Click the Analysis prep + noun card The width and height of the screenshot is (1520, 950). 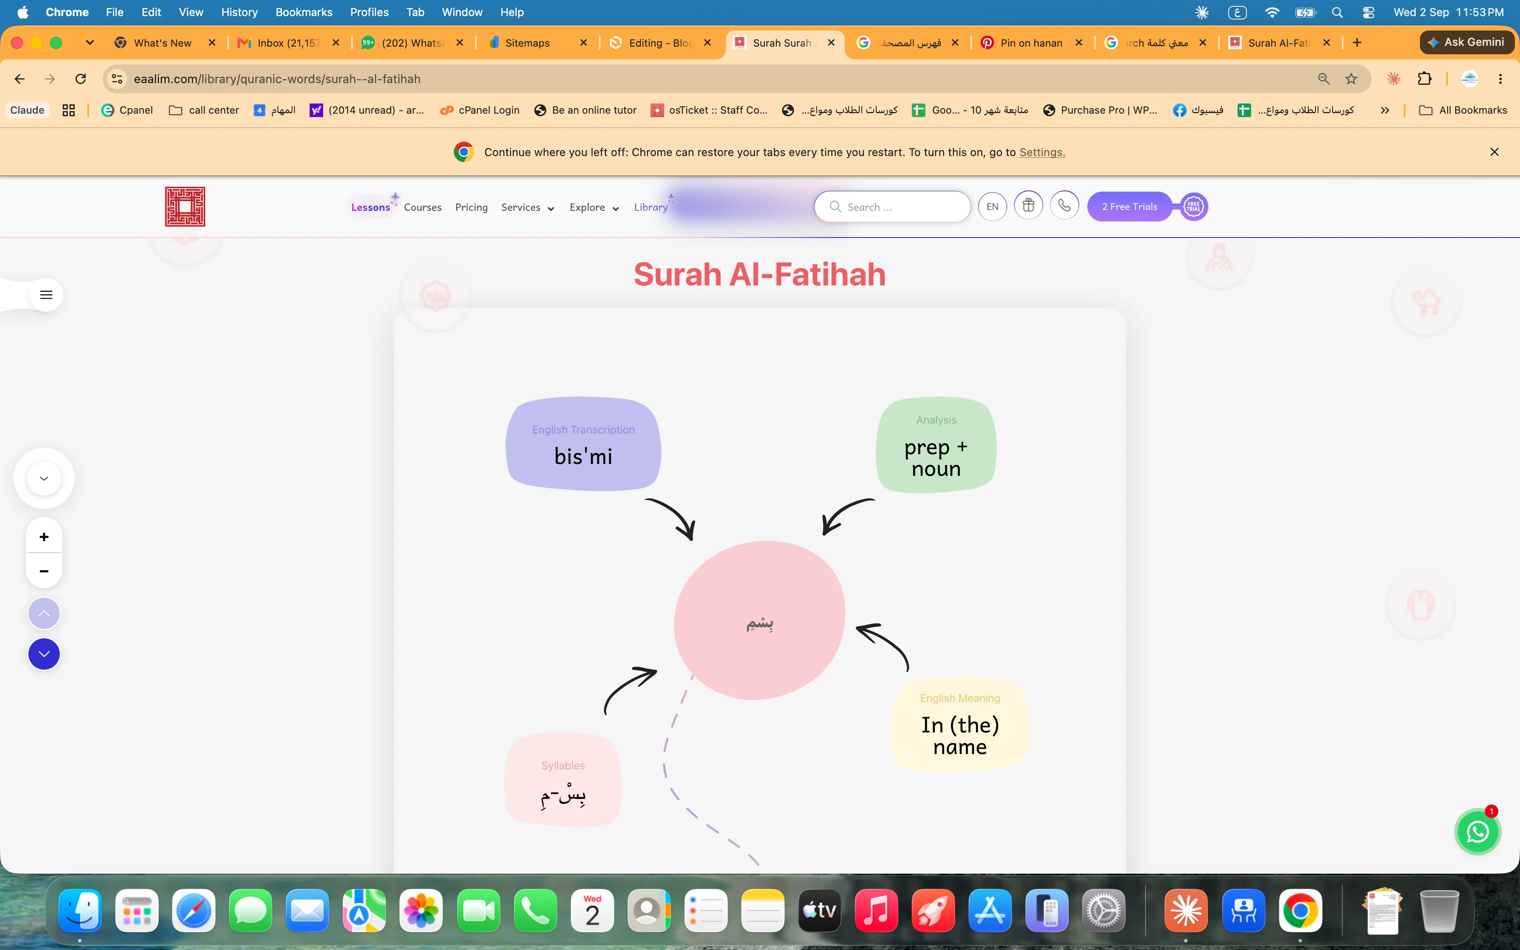936,445
